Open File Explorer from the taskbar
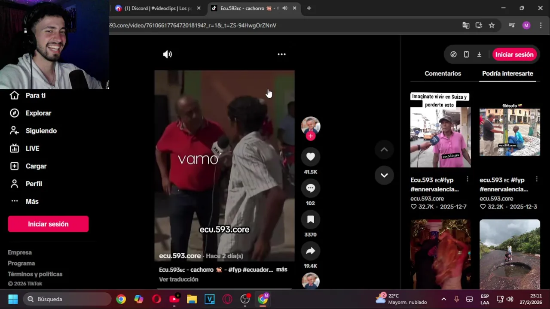This screenshot has width=550, height=309. pyautogui.click(x=192, y=299)
